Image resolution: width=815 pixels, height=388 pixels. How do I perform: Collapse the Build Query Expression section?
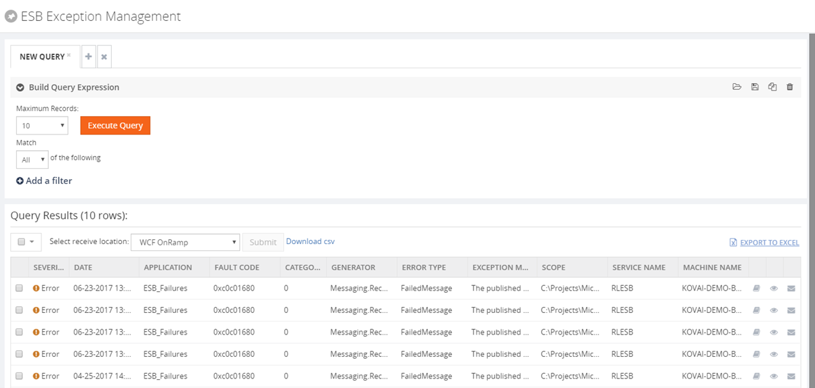20,87
